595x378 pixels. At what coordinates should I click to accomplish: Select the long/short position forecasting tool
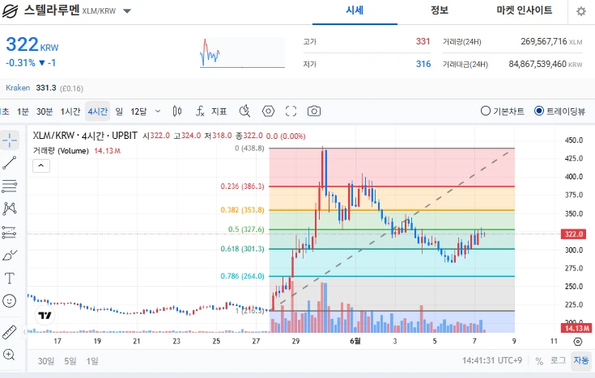(x=10, y=232)
